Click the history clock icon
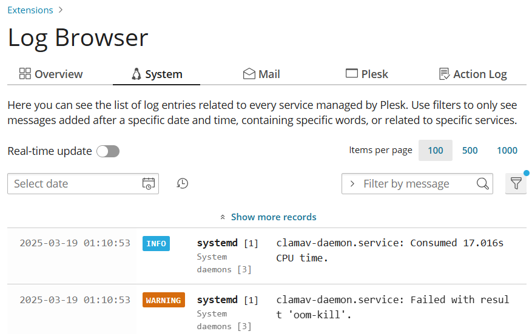Image resolution: width=532 pixels, height=334 pixels. pos(183,183)
